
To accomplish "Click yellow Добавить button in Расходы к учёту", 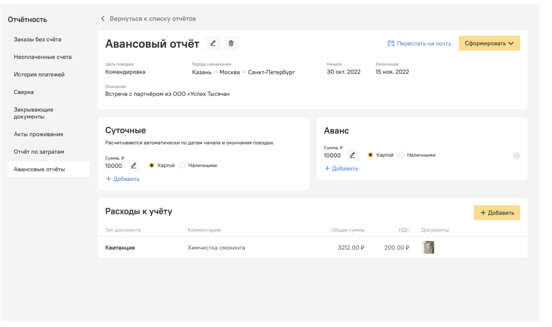I will [x=497, y=213].
